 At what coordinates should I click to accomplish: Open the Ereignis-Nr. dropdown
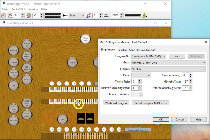(x=149, y=56)
